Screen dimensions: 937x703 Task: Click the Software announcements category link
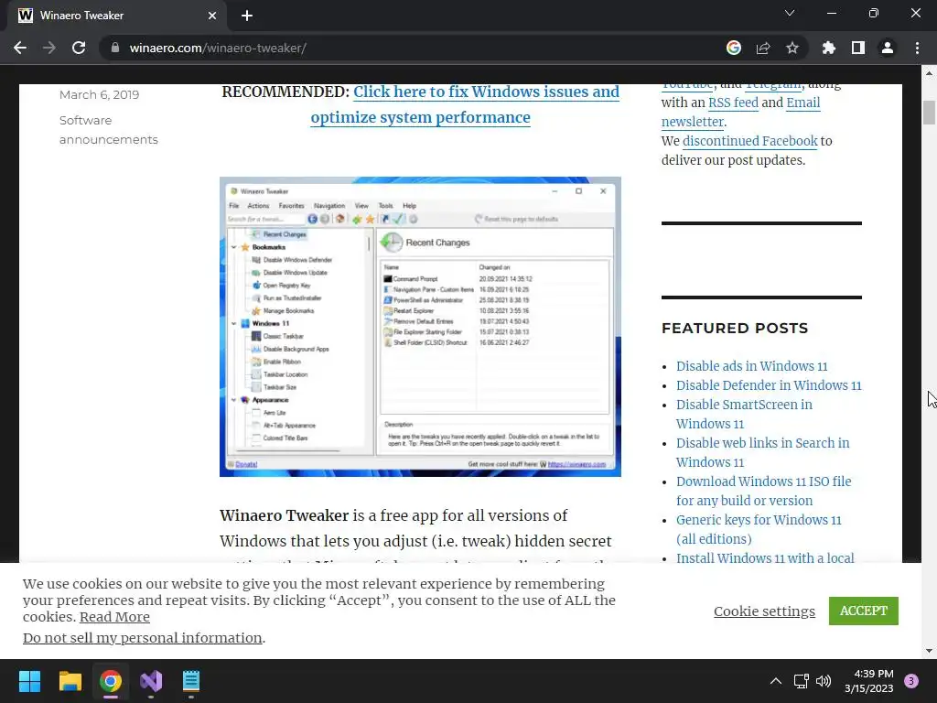point(109,130)
